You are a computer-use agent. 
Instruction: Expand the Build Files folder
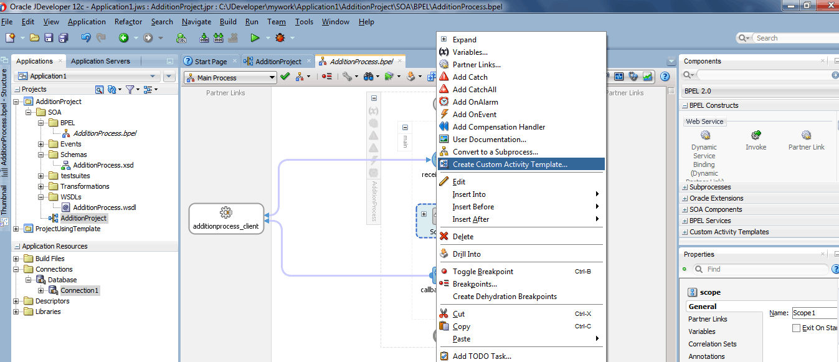[x=16, y=259]
